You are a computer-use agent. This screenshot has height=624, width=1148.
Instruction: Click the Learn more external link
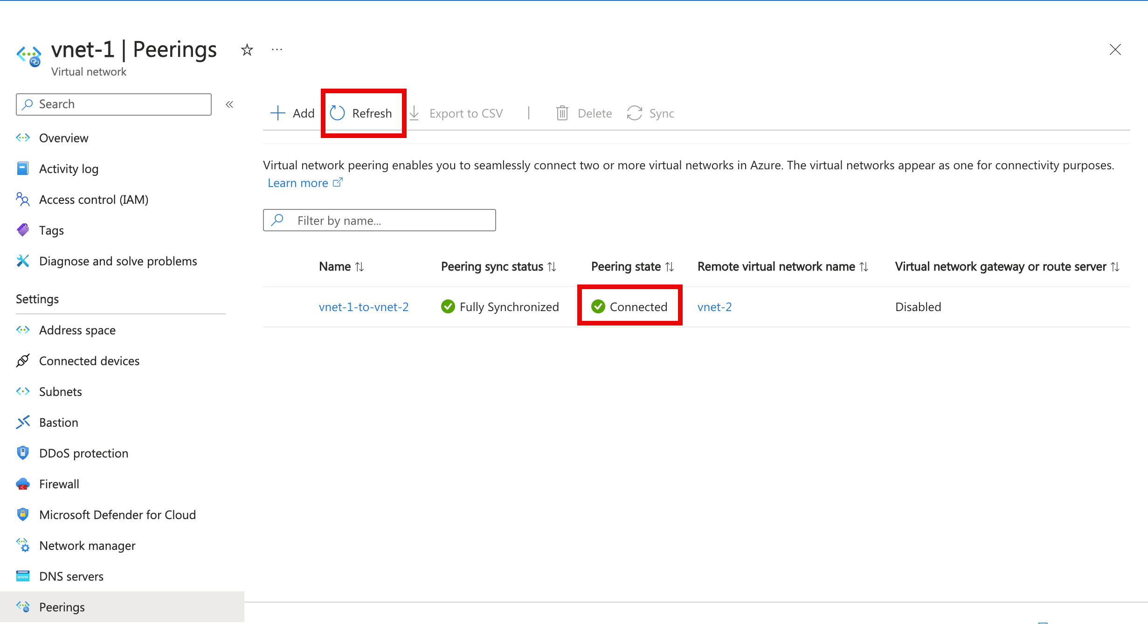[x=303, y=182]
